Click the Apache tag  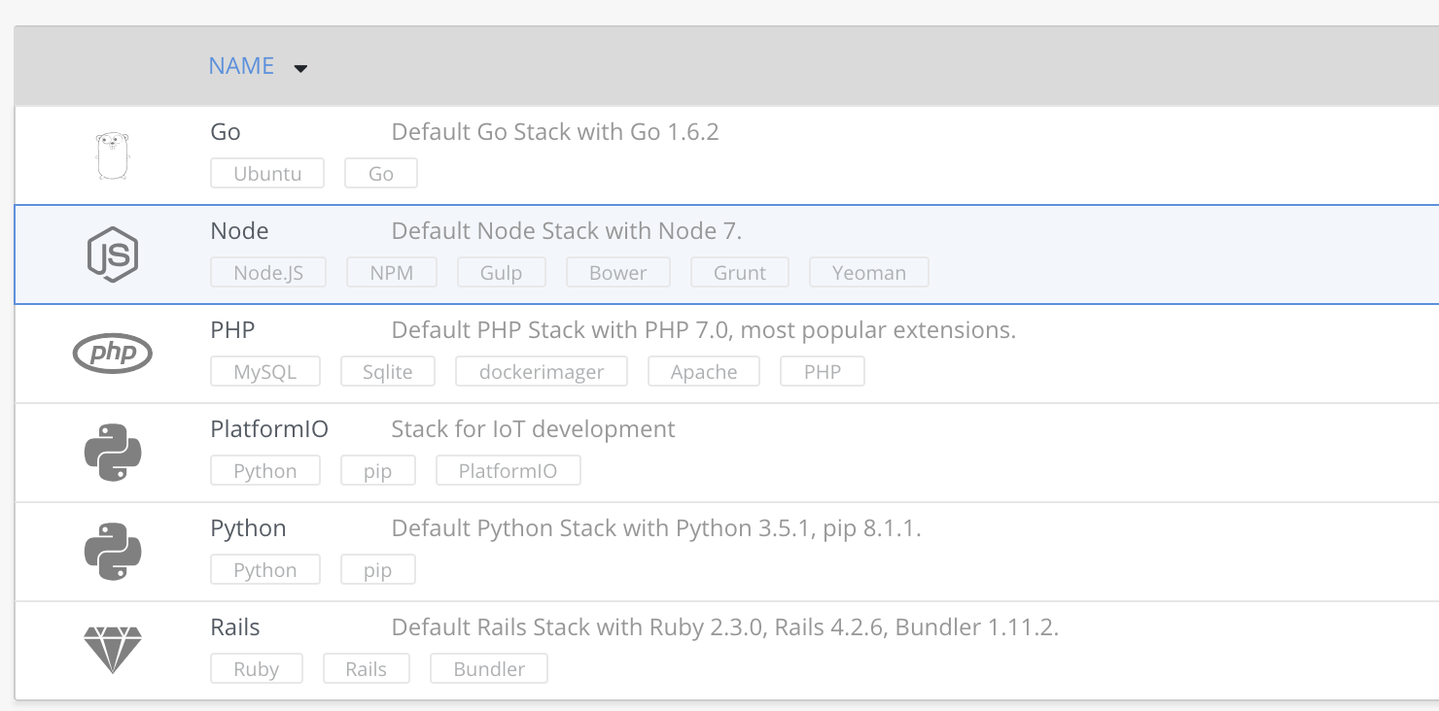click(x=704, y=372)
